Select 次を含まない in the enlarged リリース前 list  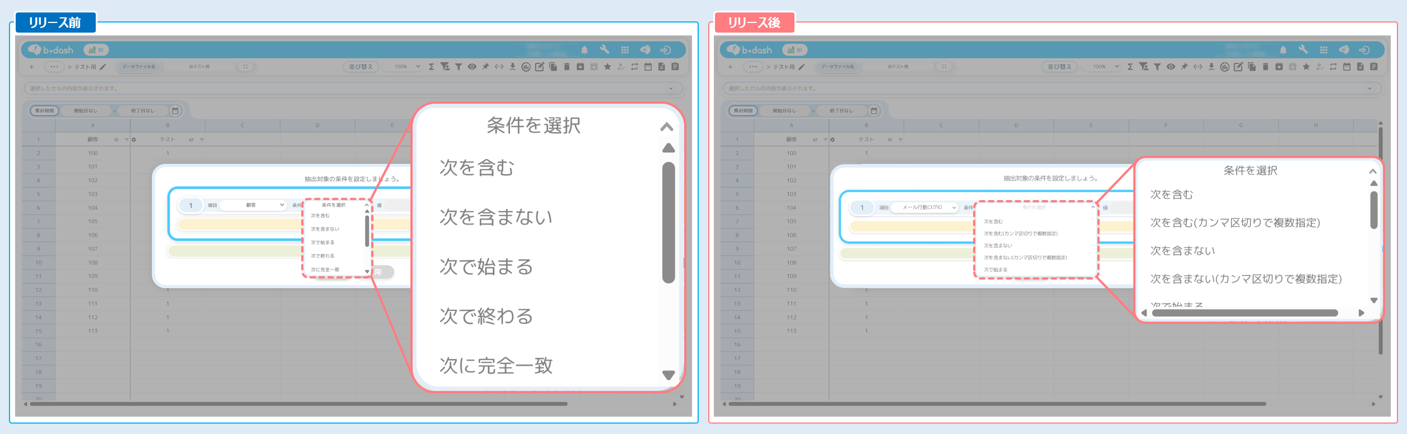[496, 217]
